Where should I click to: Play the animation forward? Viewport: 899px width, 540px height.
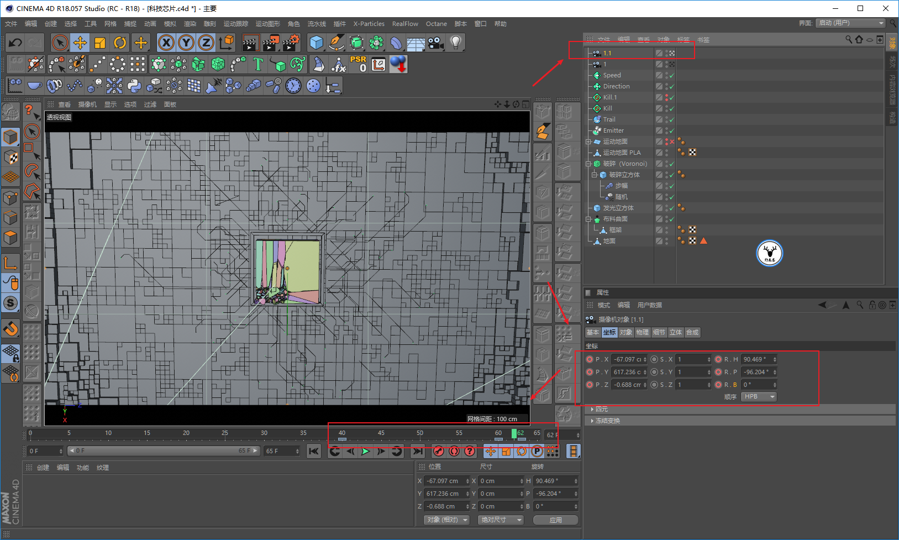[x=366, y=452]
